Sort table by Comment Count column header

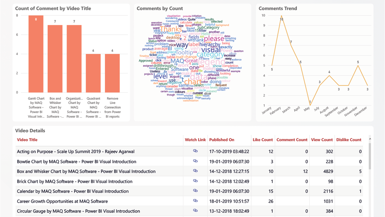[292, 140]
